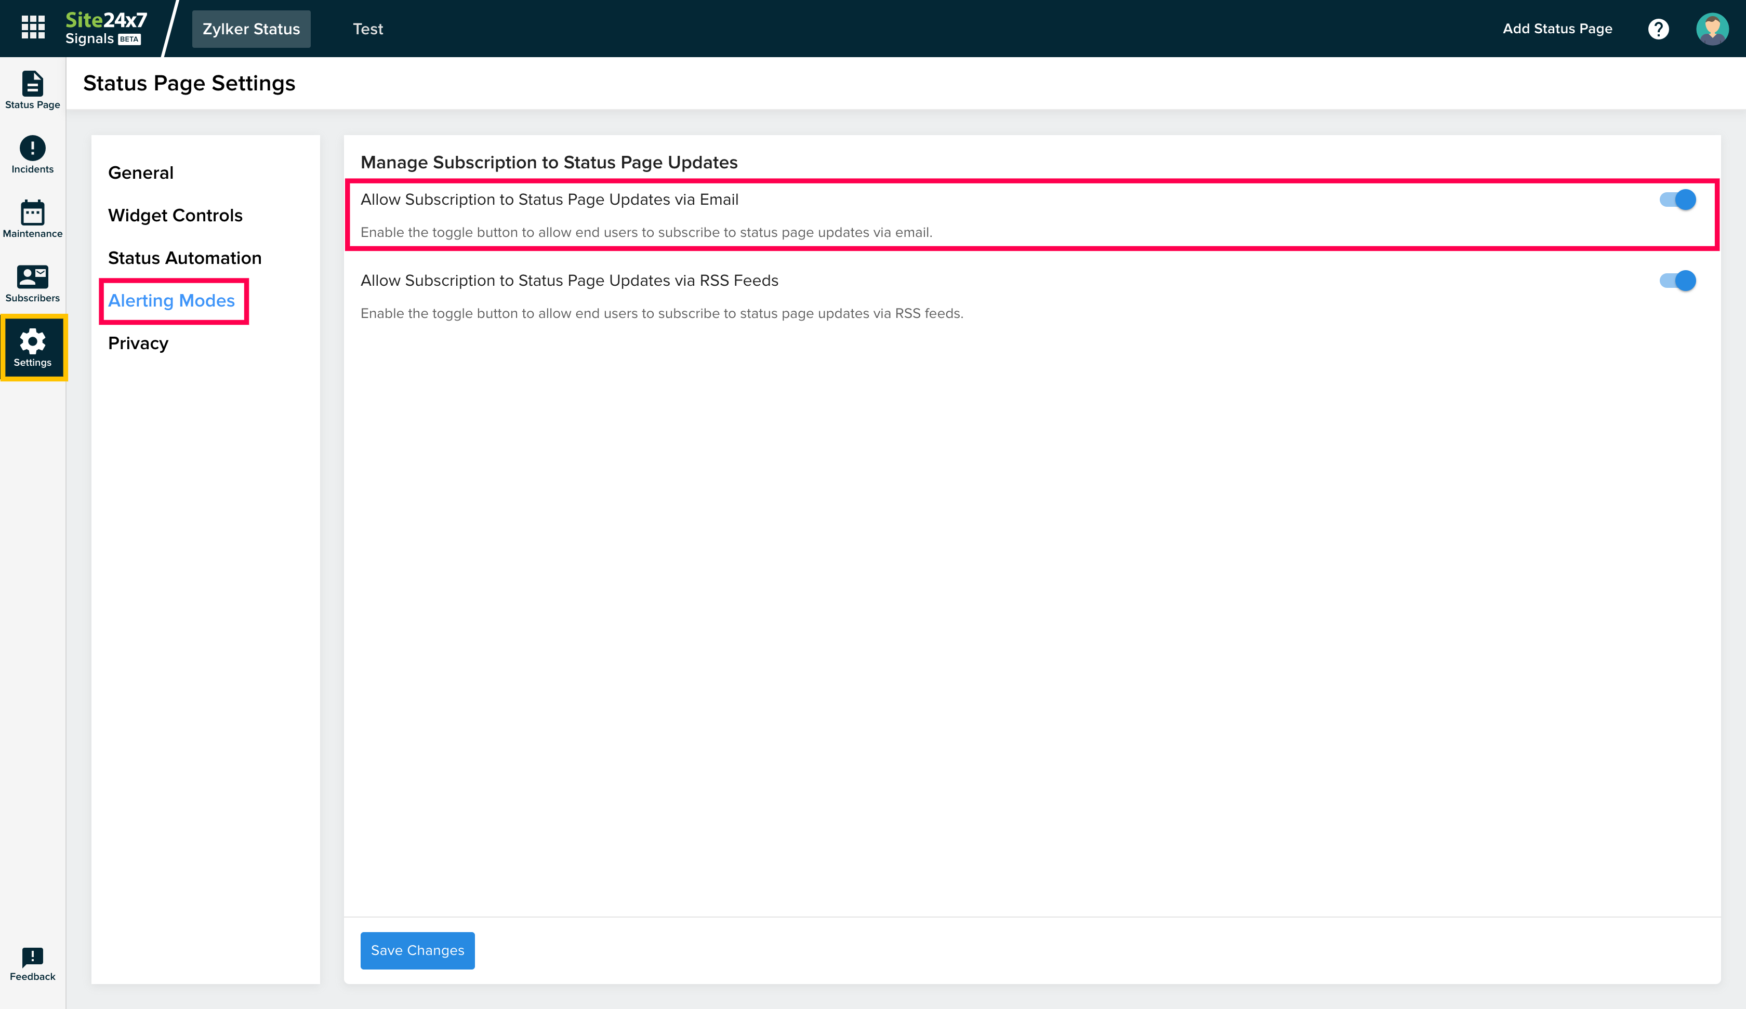Click the Add Status Page link
The image size is (1746, 1009).
tap(1557, 29)
